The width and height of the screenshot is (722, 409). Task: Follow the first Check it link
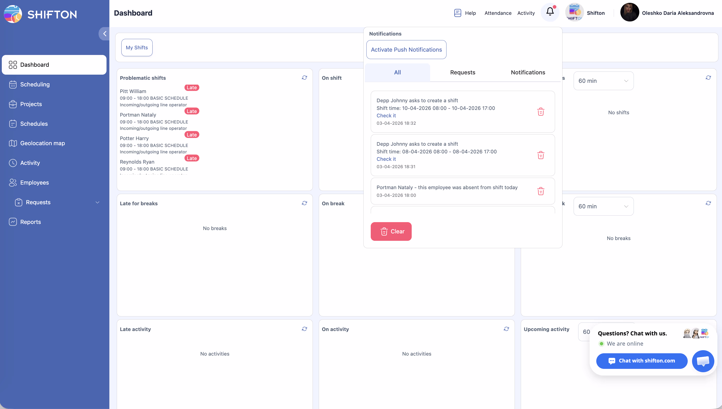(386, 116)
